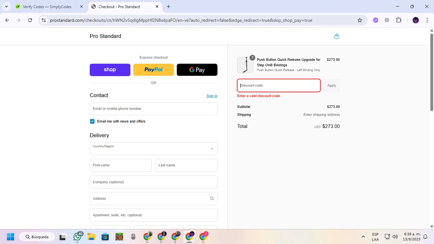Click the first Chrome taskbar icon
Screen dimensions: 434x244
pos(148,237)
